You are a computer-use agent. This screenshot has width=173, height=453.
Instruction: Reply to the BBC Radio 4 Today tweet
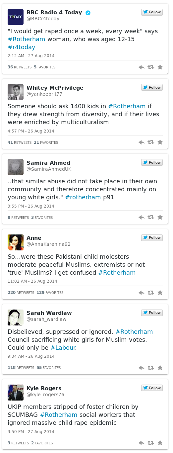[x=141, y=67]
